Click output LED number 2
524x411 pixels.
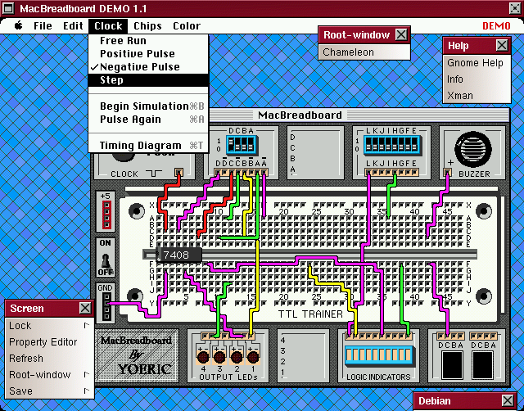click(x=237, y=357)
